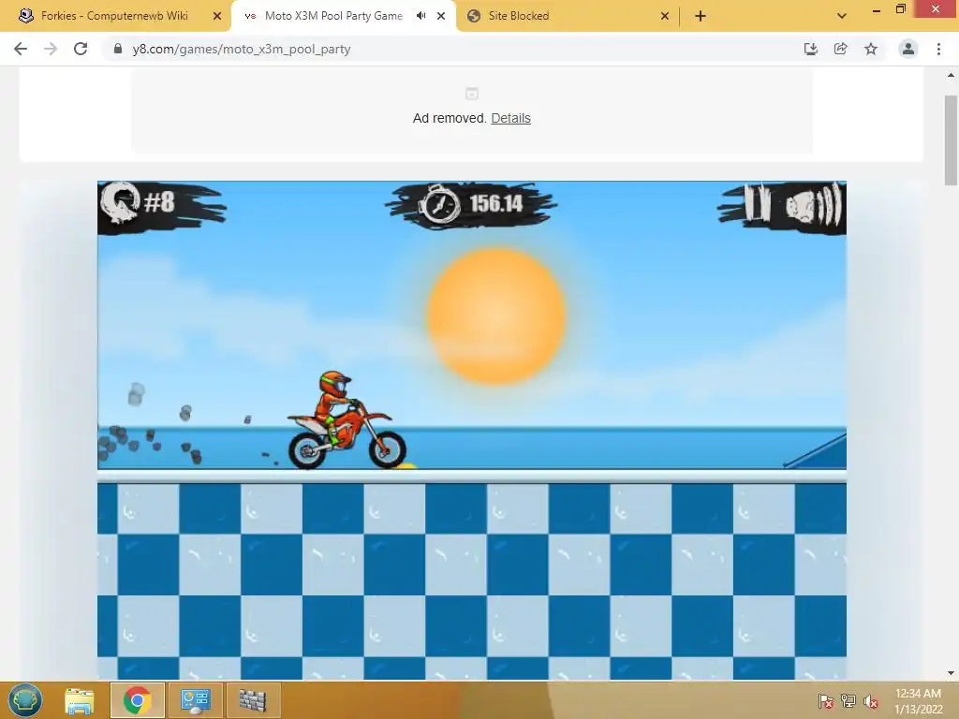The height and width of the screenshot is (719, 959).
Task: Click the browser forward arrow
Action: [51, 49]
